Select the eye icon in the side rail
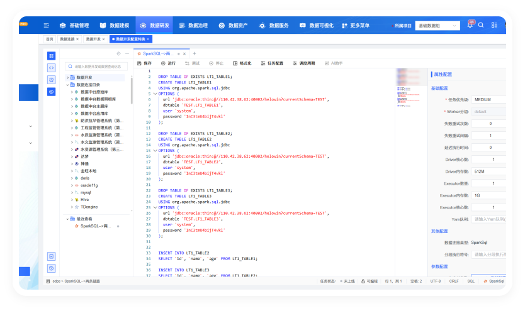The image size is (525, 311). point(51,92)
